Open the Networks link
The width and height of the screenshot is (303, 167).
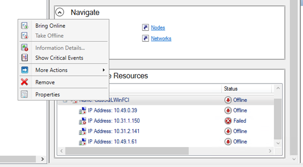point(161,38)
